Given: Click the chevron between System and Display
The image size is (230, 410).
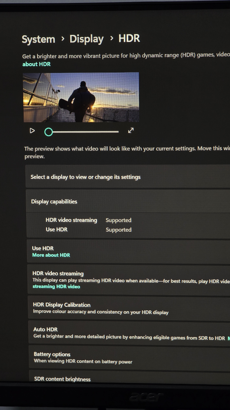Looking at the screenshot, I should pyautogui.click(x=63, y=39).
